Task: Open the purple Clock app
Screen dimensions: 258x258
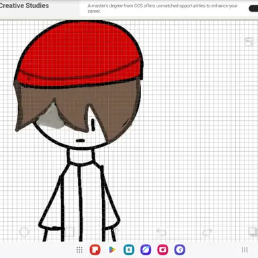Action: (180, 250)
